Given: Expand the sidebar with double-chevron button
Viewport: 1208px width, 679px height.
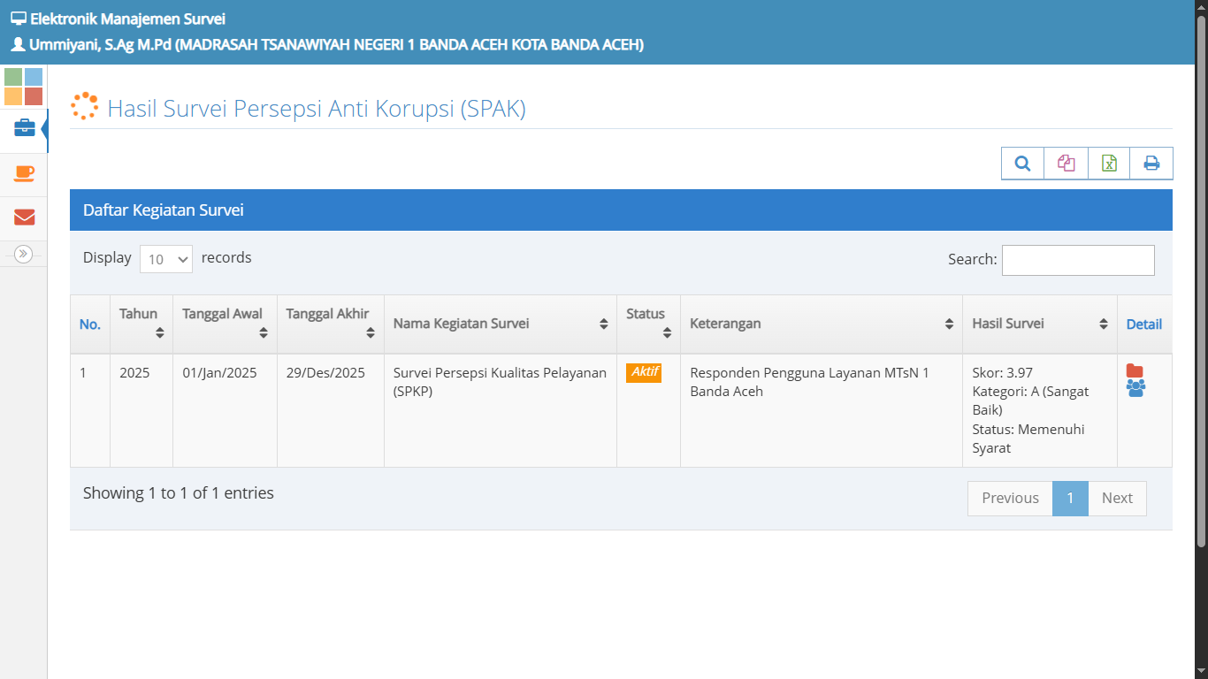Looking at the screenshot, I should coord(24,255).
